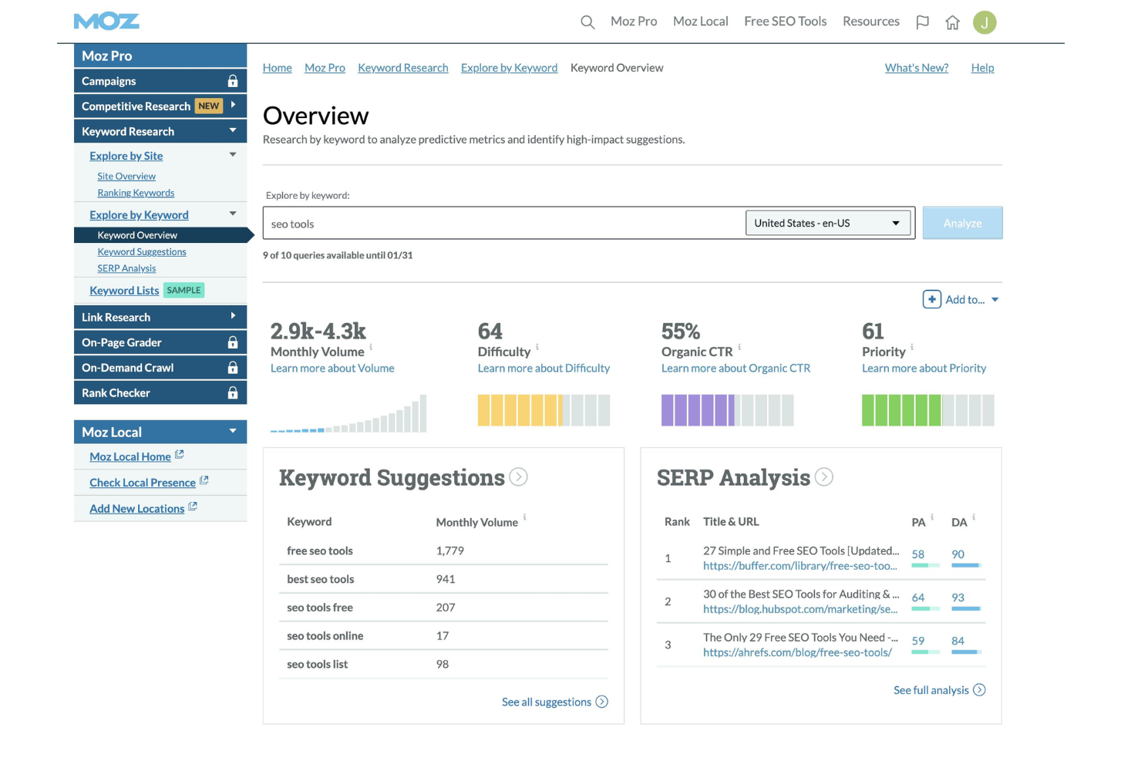
Task: Click the lock icon beside Rank Checker
Action: (233, 393)
